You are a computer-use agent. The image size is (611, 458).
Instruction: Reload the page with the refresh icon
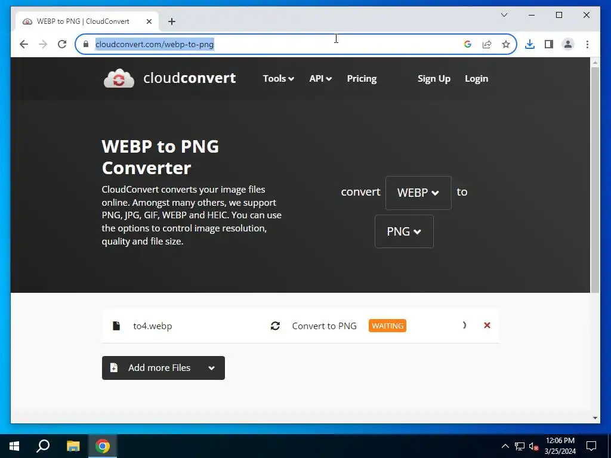tap(62, 44)
